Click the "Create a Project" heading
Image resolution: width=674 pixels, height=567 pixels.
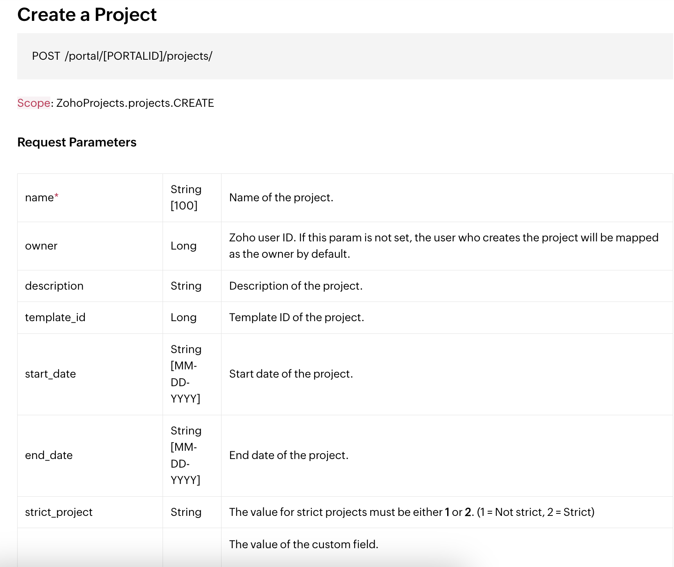point(87,15)
